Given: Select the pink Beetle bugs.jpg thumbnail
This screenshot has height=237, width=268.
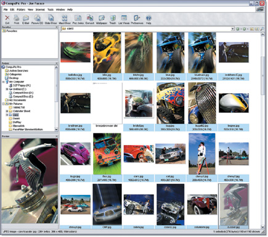Looking at the screenshot, I should pyautogui.click(x=75, y=154).
